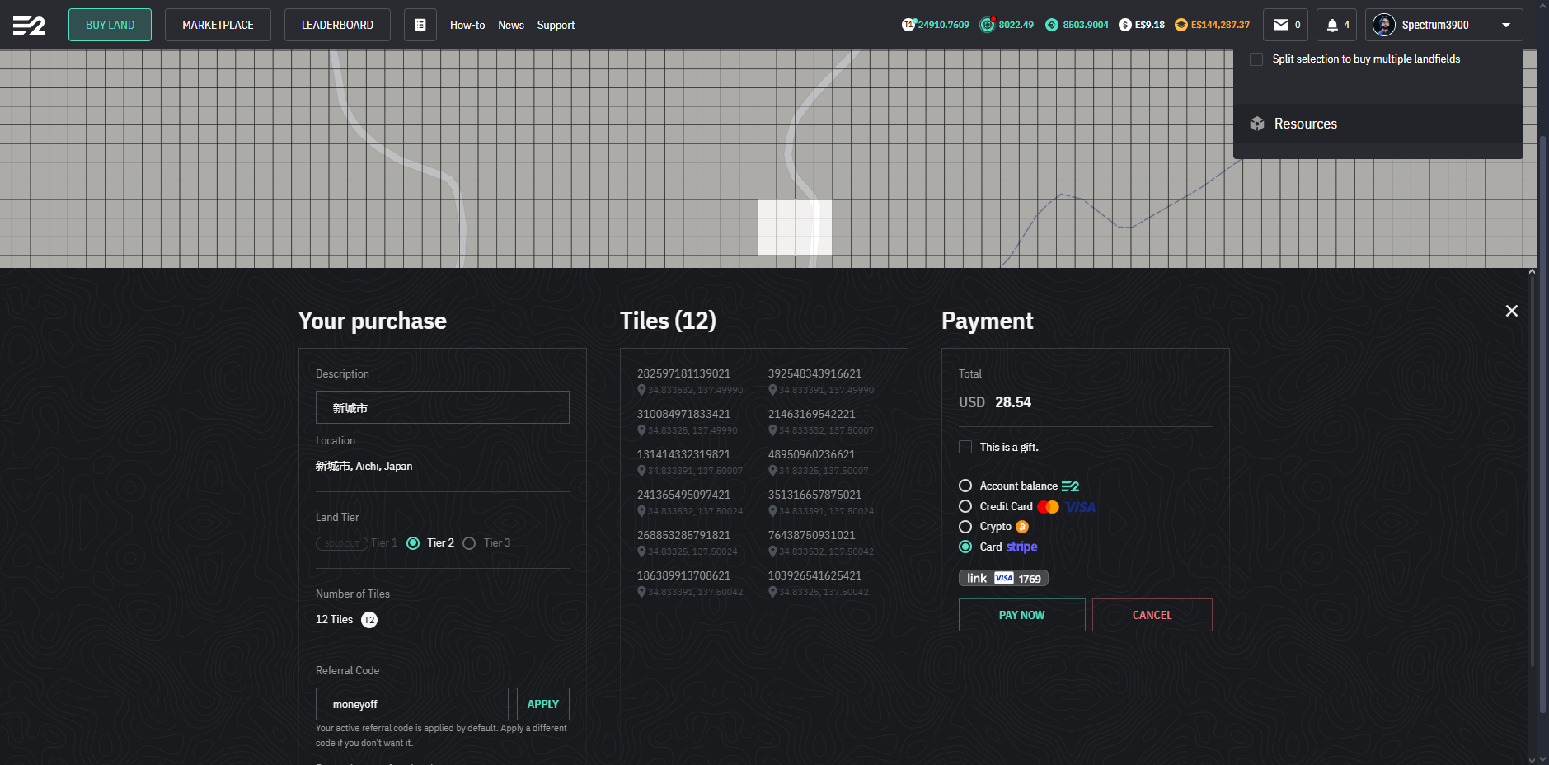This screenshot has height=765, width=1549.
Task: Click the Earth 2 logo icon
Action: coord(29,26)
